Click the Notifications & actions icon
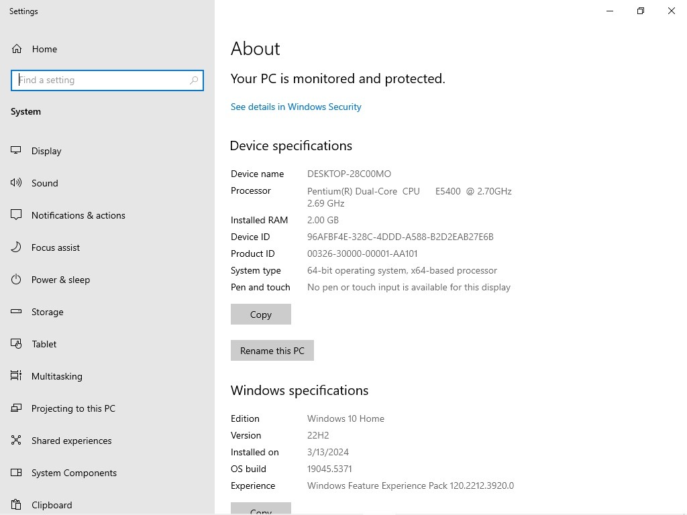This screenshot has height=515, width=687. (16, 215)
